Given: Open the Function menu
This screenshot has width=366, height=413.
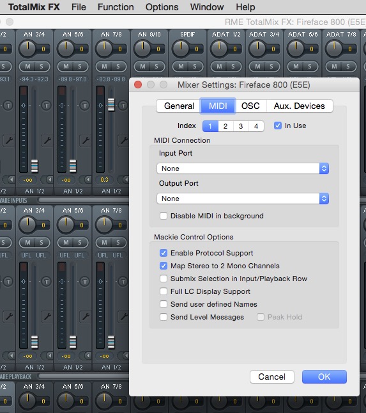Looking at the screenshot, I should [116, 7].
